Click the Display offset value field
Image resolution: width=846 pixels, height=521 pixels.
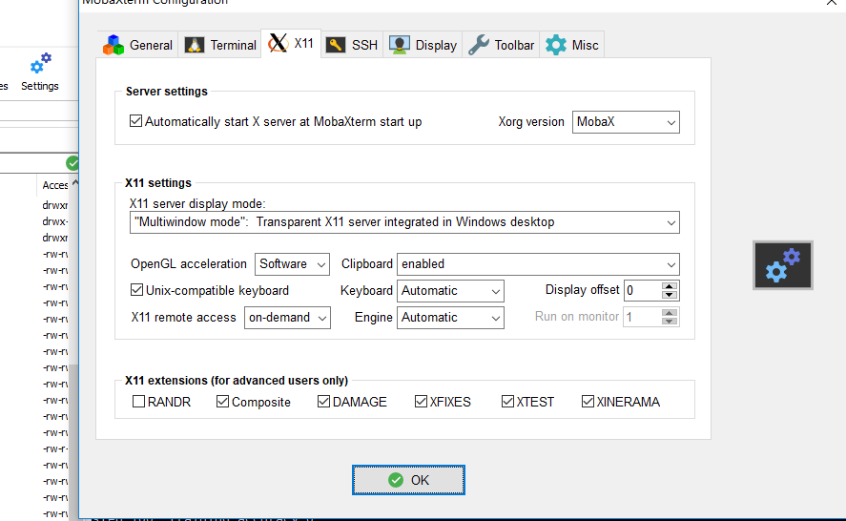click(643, 291)
